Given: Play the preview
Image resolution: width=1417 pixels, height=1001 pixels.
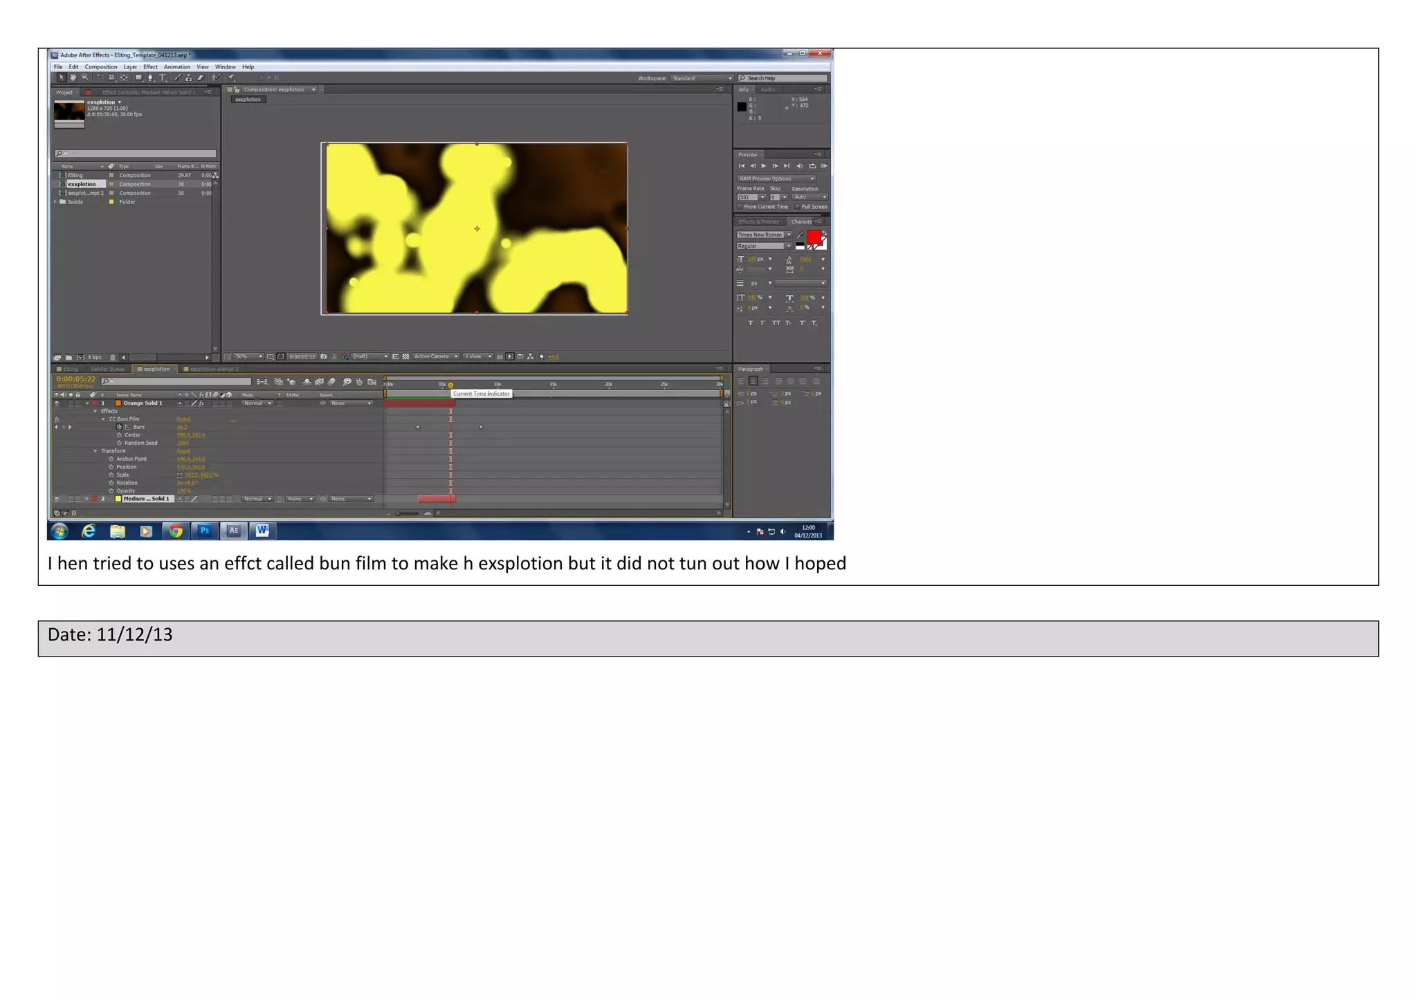Looking at the screenshot, I should (x=764, y=166).
